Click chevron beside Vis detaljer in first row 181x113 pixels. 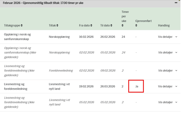click(x=176, y=37)
